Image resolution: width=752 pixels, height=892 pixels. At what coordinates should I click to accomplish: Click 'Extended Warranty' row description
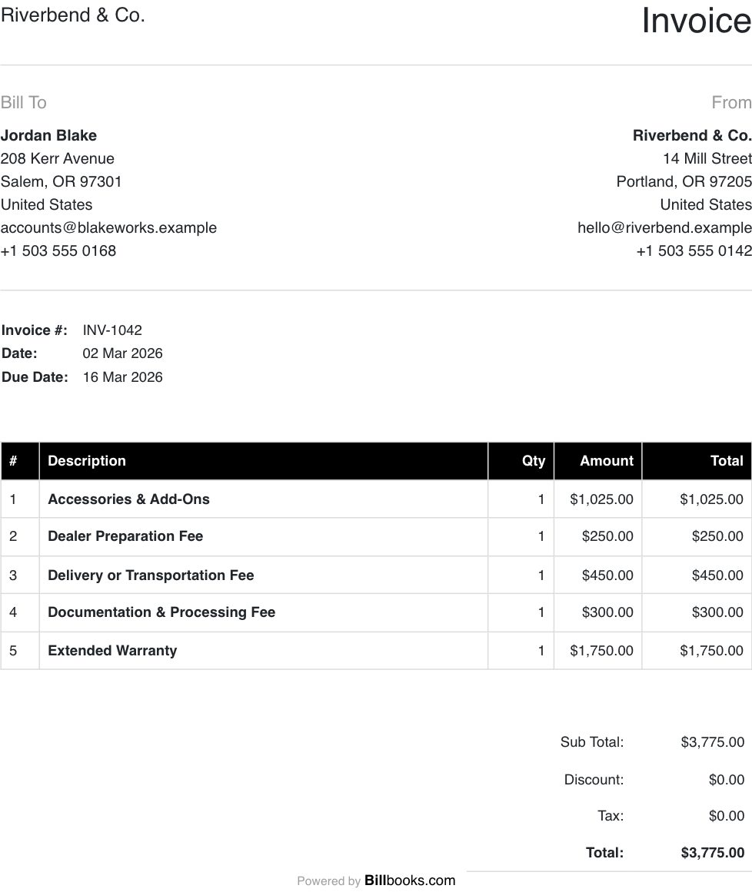pos(112,650)
